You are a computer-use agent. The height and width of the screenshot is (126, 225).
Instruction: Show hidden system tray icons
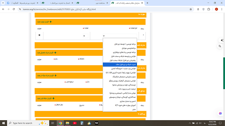[x=190, y=123]
